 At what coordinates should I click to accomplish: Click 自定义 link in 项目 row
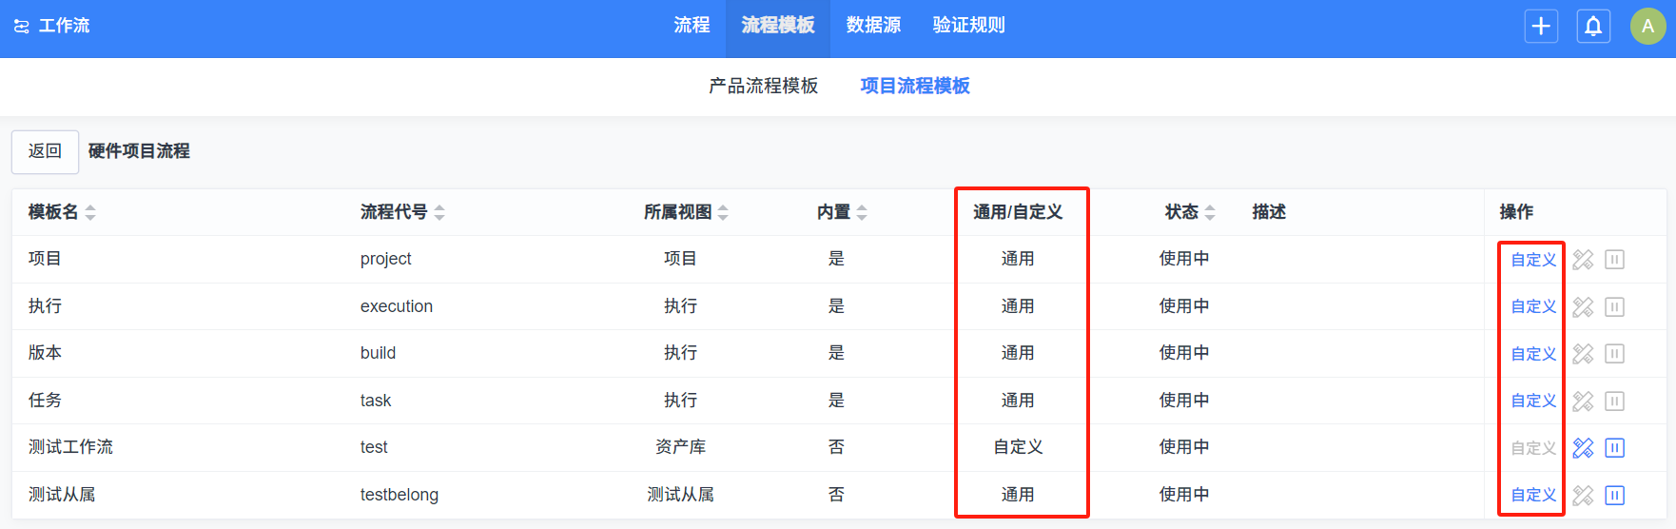(1533, 260)
